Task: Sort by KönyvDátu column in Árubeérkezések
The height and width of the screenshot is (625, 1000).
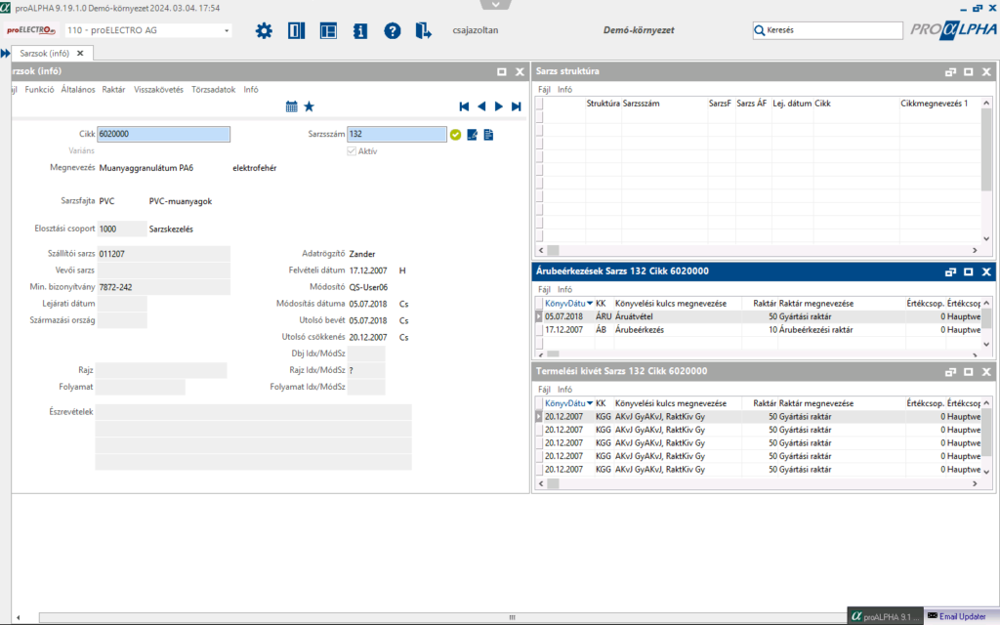Action: click(566, 304)
